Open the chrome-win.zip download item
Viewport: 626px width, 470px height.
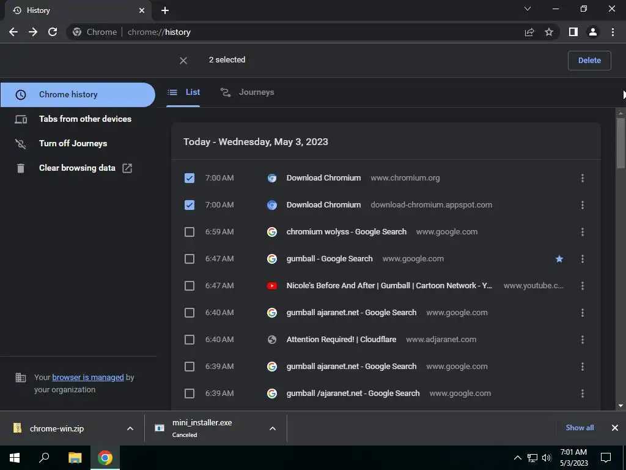point(57,428)
